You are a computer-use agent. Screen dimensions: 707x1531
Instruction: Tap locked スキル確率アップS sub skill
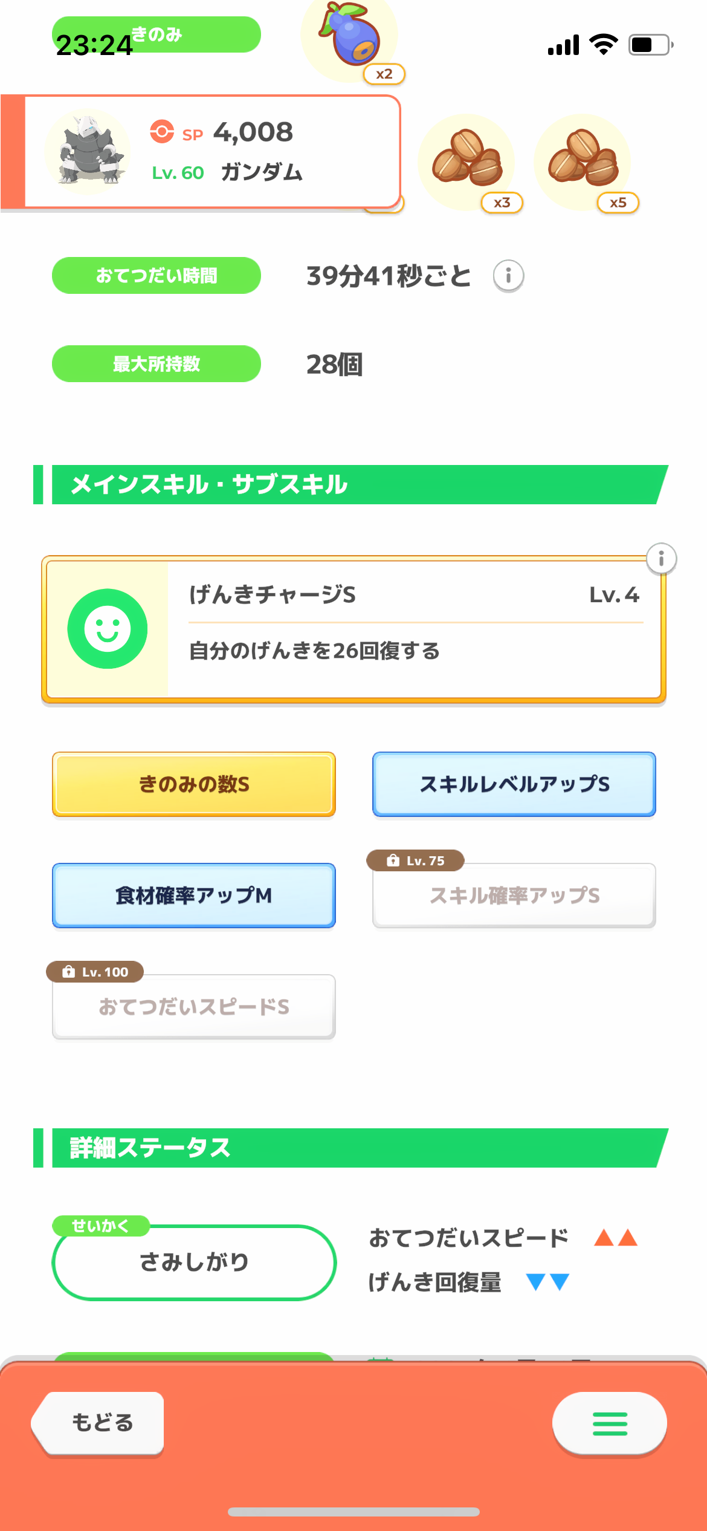click(x=514, y=896)
